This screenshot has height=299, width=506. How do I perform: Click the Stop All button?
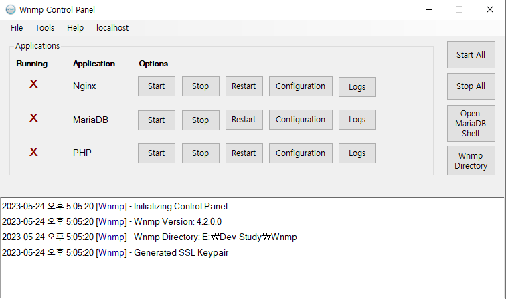471,86
